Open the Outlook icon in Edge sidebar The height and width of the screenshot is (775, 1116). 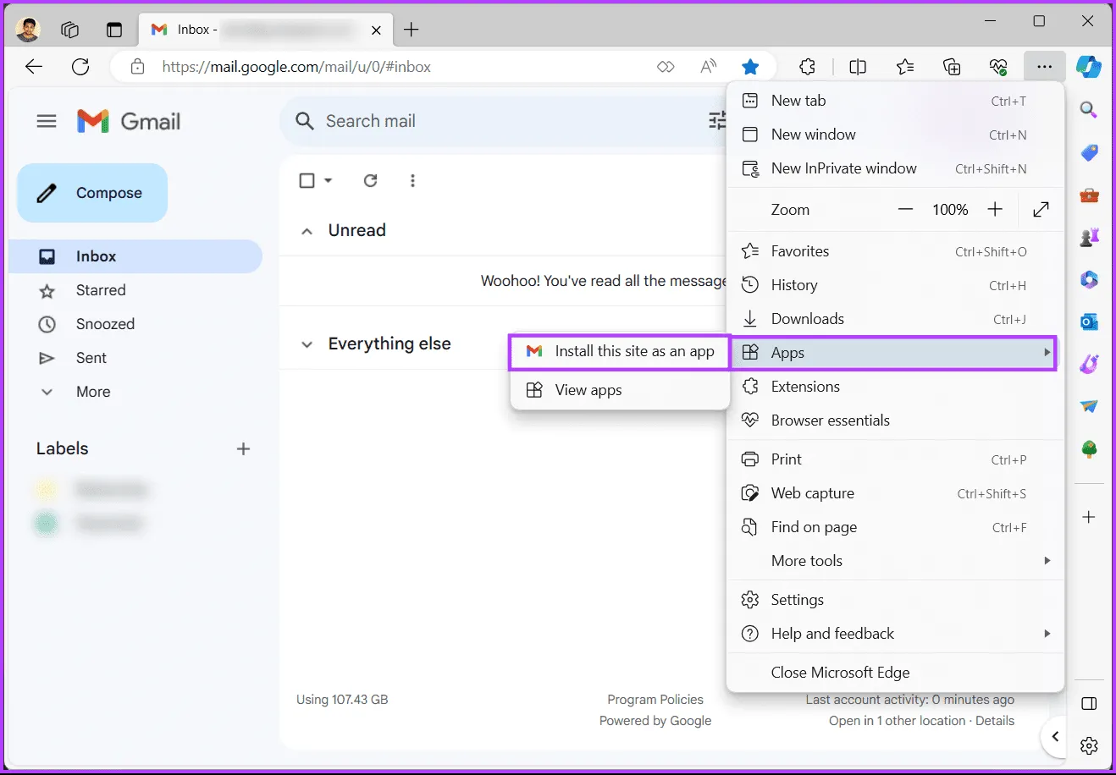1089,322
